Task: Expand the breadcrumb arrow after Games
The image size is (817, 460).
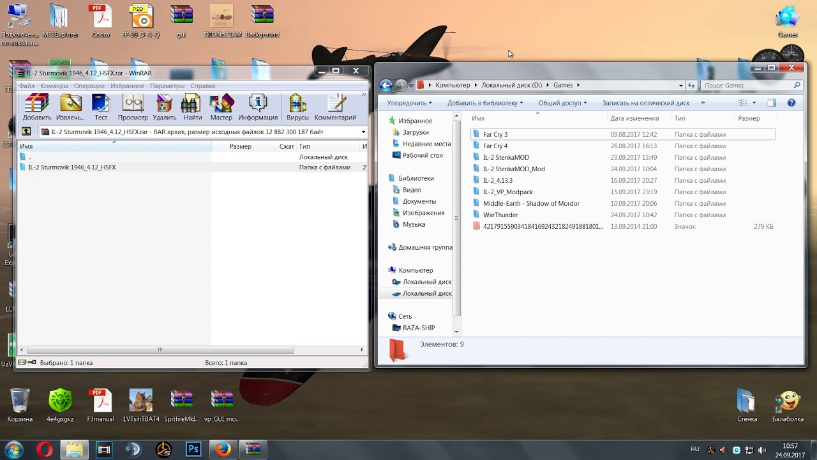Action: click(578, 86)
